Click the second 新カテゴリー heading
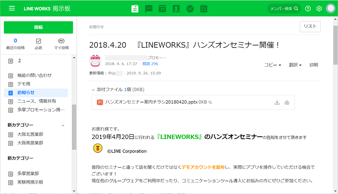Screen dimensions: 338x194 [x=20, y=158]
